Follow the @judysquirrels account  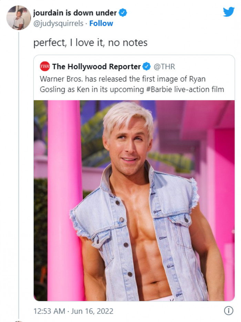click(101, 23)
